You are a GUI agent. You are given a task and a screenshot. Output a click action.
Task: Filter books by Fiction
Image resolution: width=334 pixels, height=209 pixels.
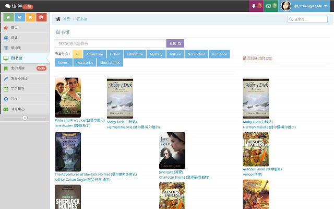(115, 54)
